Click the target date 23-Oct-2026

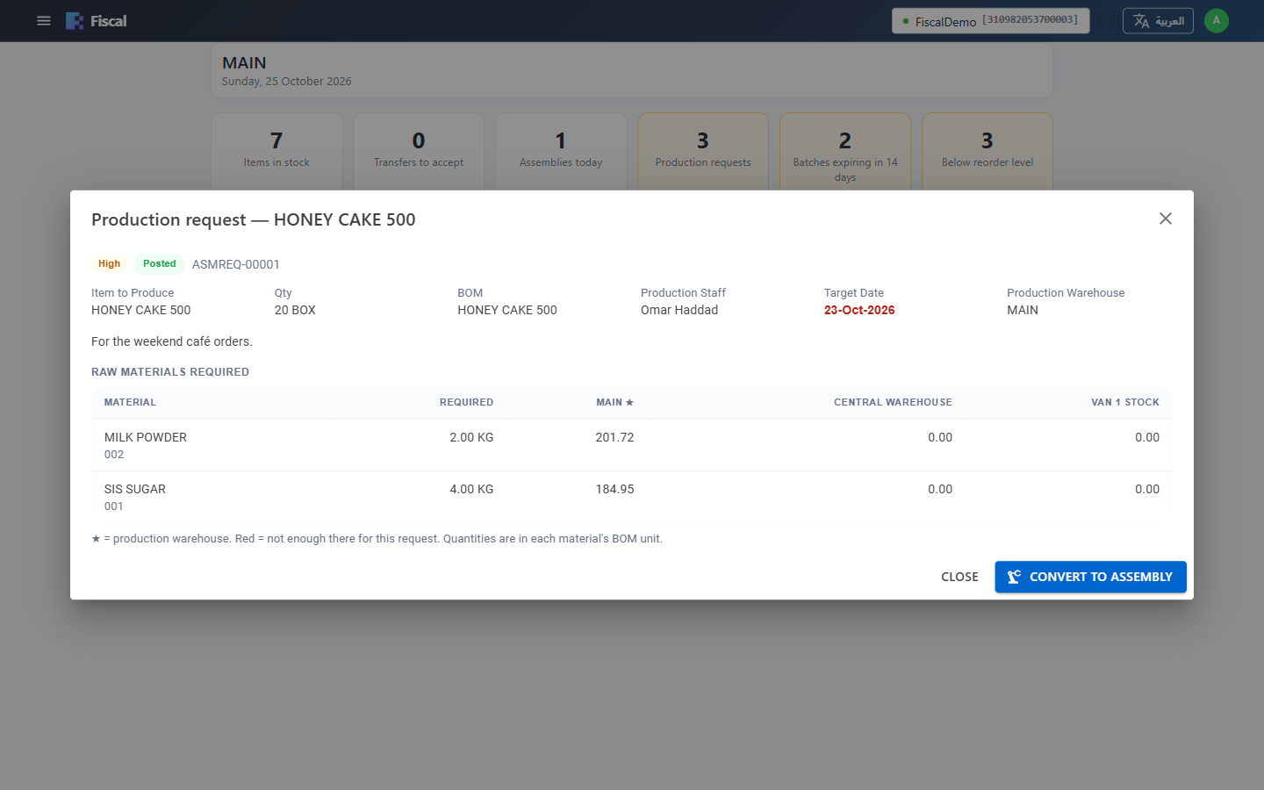[859, 310]
